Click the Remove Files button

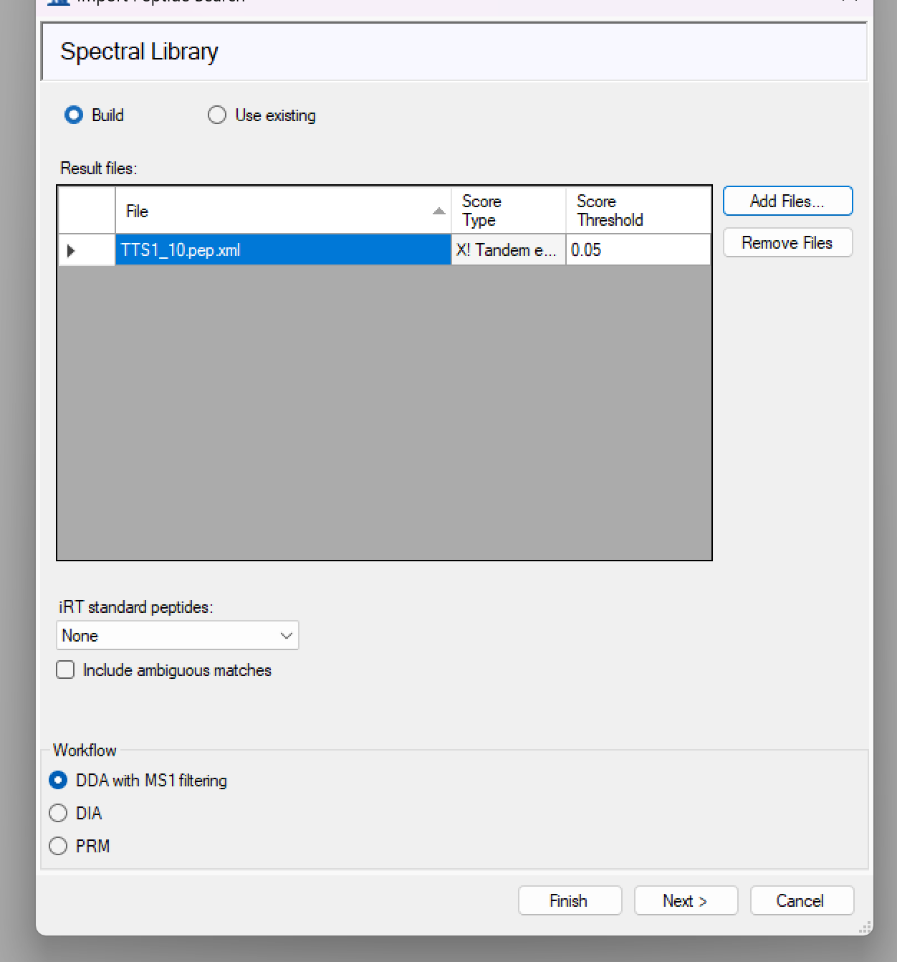(x=787, y=243)
